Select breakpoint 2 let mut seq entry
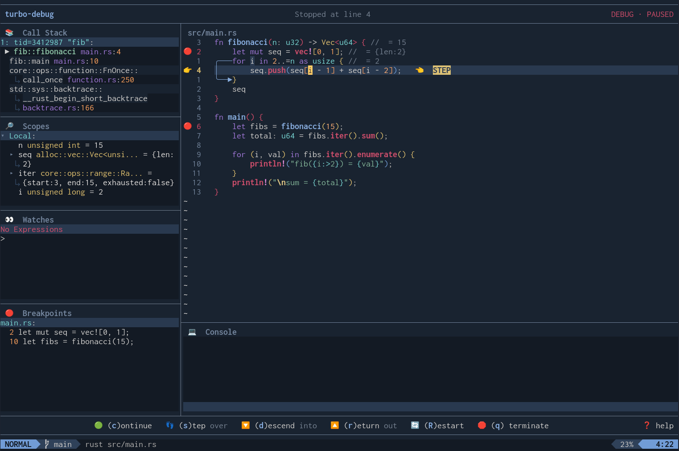 coord(70,332)
